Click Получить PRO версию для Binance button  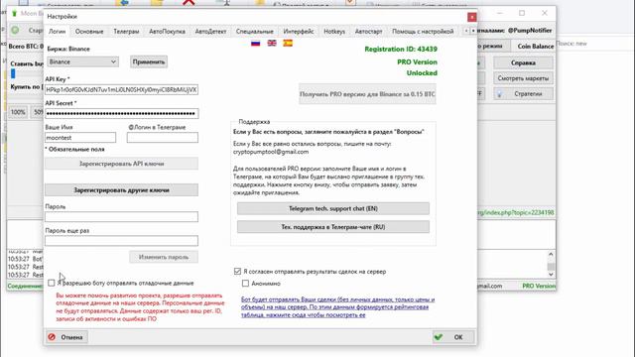[367, 94]
